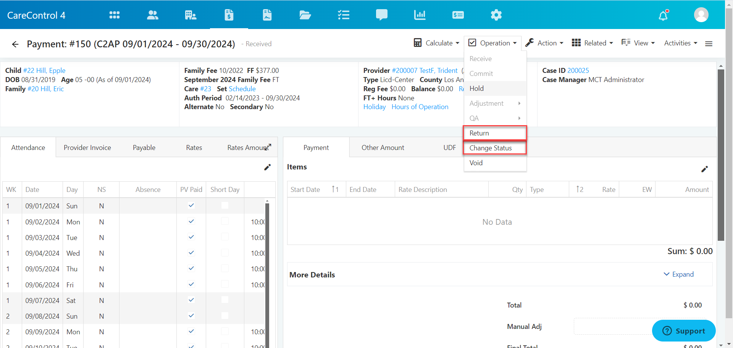The image size is (733, 348).
Task: Open the Case ID 200025 link
Action: 578,70
